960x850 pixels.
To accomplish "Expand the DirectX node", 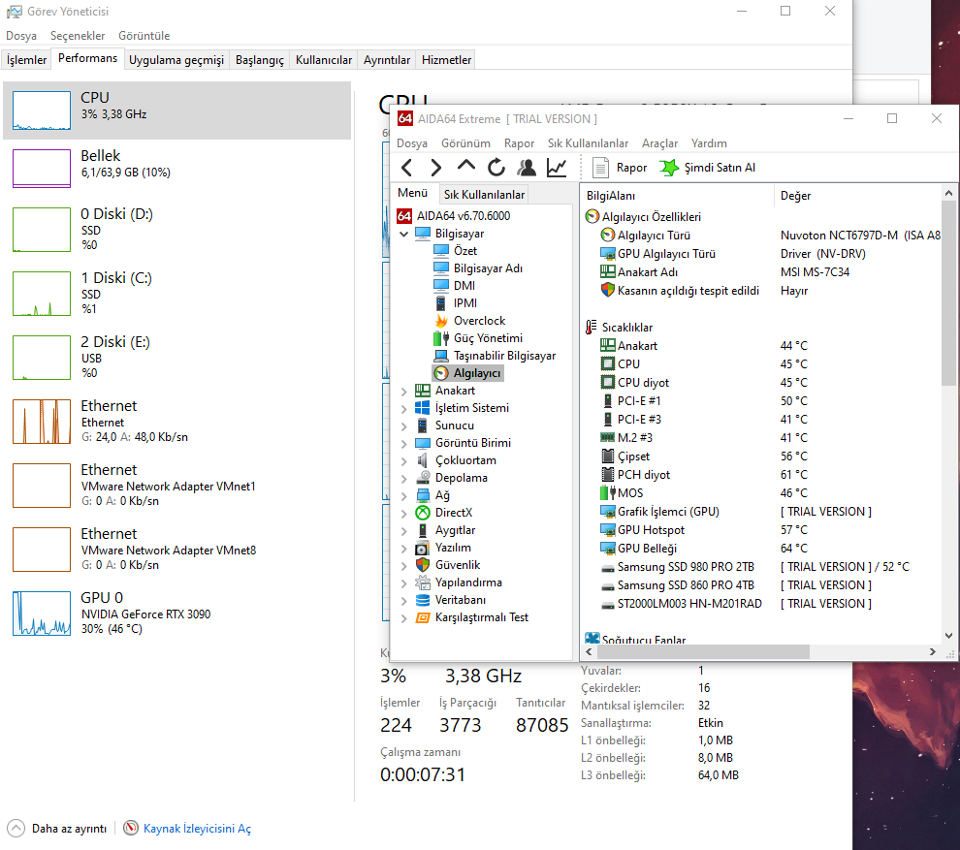I will pyautogui.click(x=403, y=513).
